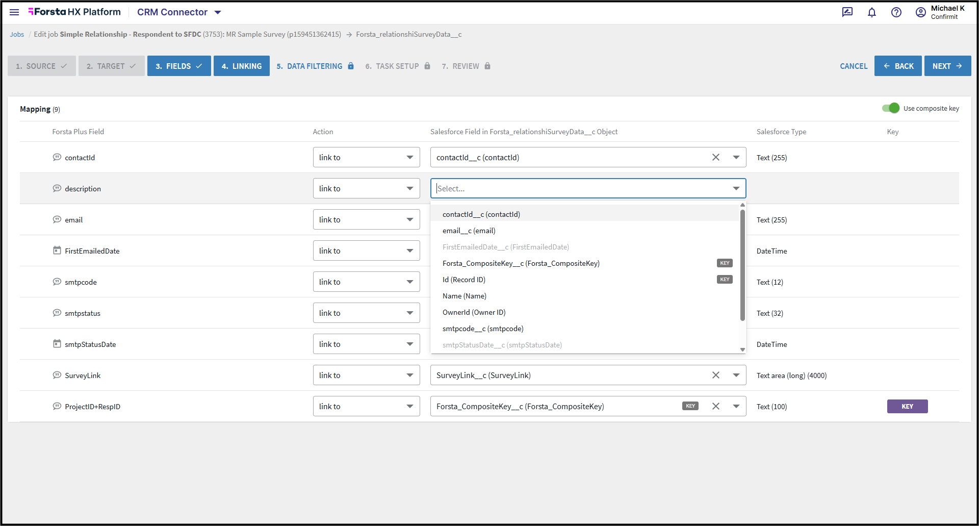
Task: Choose OwnerId (Owner ID) from the list
Action: [x=585, y=312]
